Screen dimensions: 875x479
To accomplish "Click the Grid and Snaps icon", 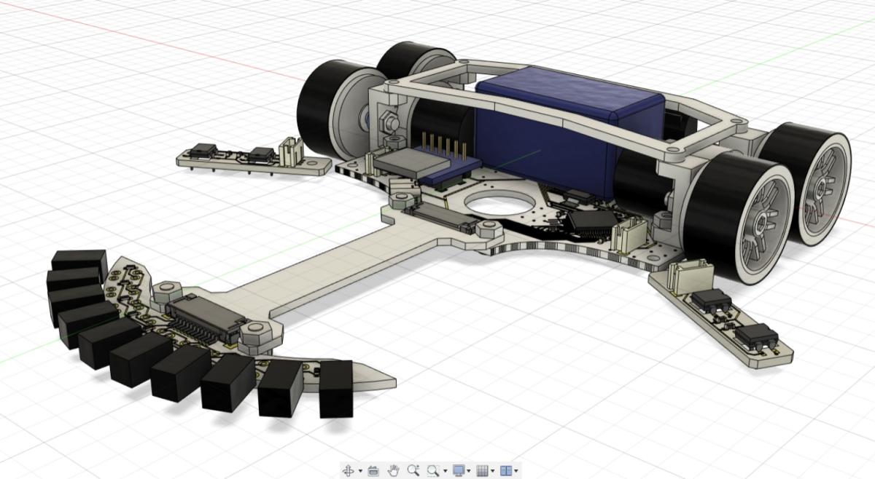I will (x=483, y=470).
